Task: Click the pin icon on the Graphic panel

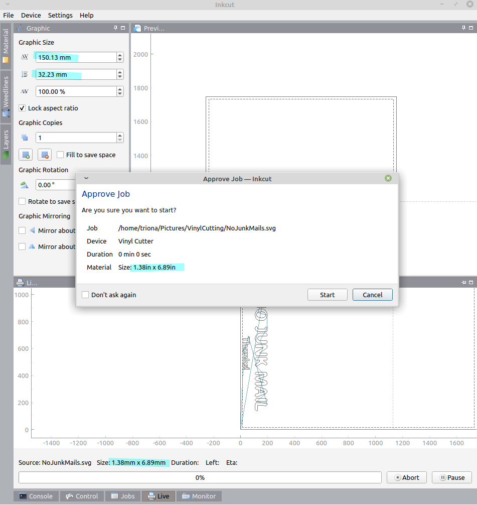Action: [114, 28]
